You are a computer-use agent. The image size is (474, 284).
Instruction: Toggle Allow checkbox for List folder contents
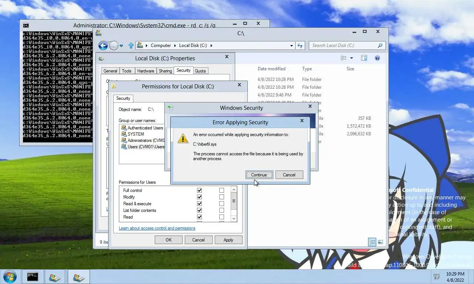click(x=199, y=210)
